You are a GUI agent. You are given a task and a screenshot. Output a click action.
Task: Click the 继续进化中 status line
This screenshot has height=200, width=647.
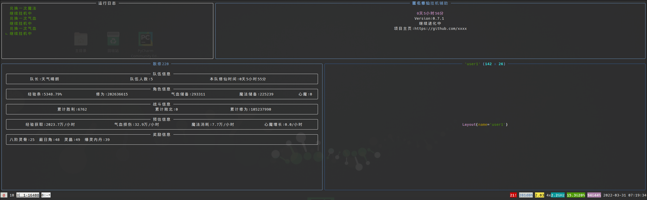[430, 23]
